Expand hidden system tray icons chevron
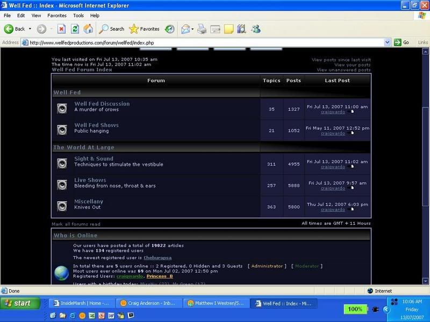 tap(386, 310)
